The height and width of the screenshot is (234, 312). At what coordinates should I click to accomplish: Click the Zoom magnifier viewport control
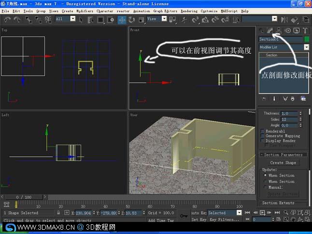[286, 212]
